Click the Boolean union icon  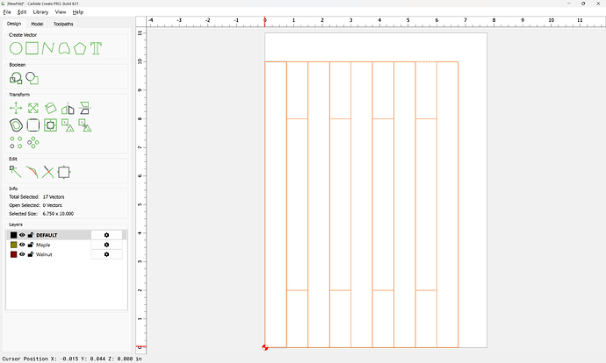(16, 78)
